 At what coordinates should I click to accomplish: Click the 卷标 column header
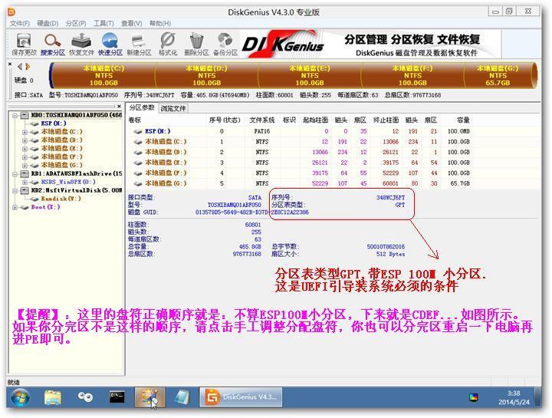[135, 120]
